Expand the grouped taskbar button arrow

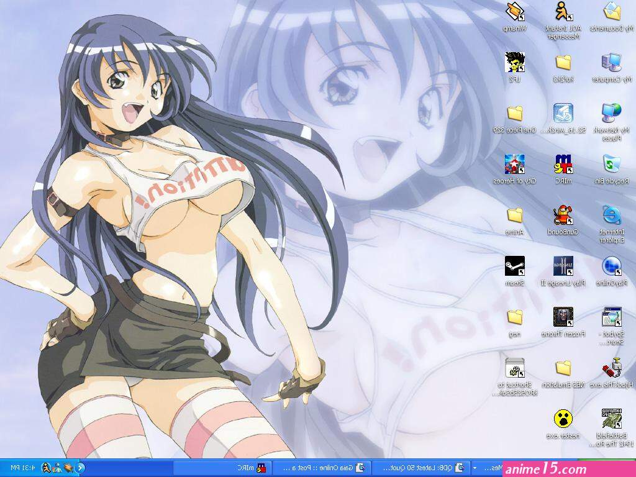pyautogui.click(x=474, y=468)
